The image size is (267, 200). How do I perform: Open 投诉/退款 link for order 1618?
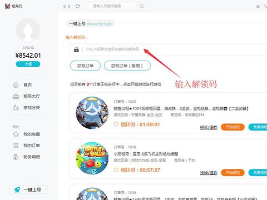click(x=209, y=173)
